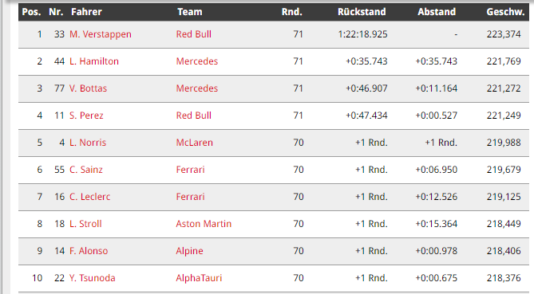Open Mercedes team link in Hamilton row

click(x=197, y=61)
